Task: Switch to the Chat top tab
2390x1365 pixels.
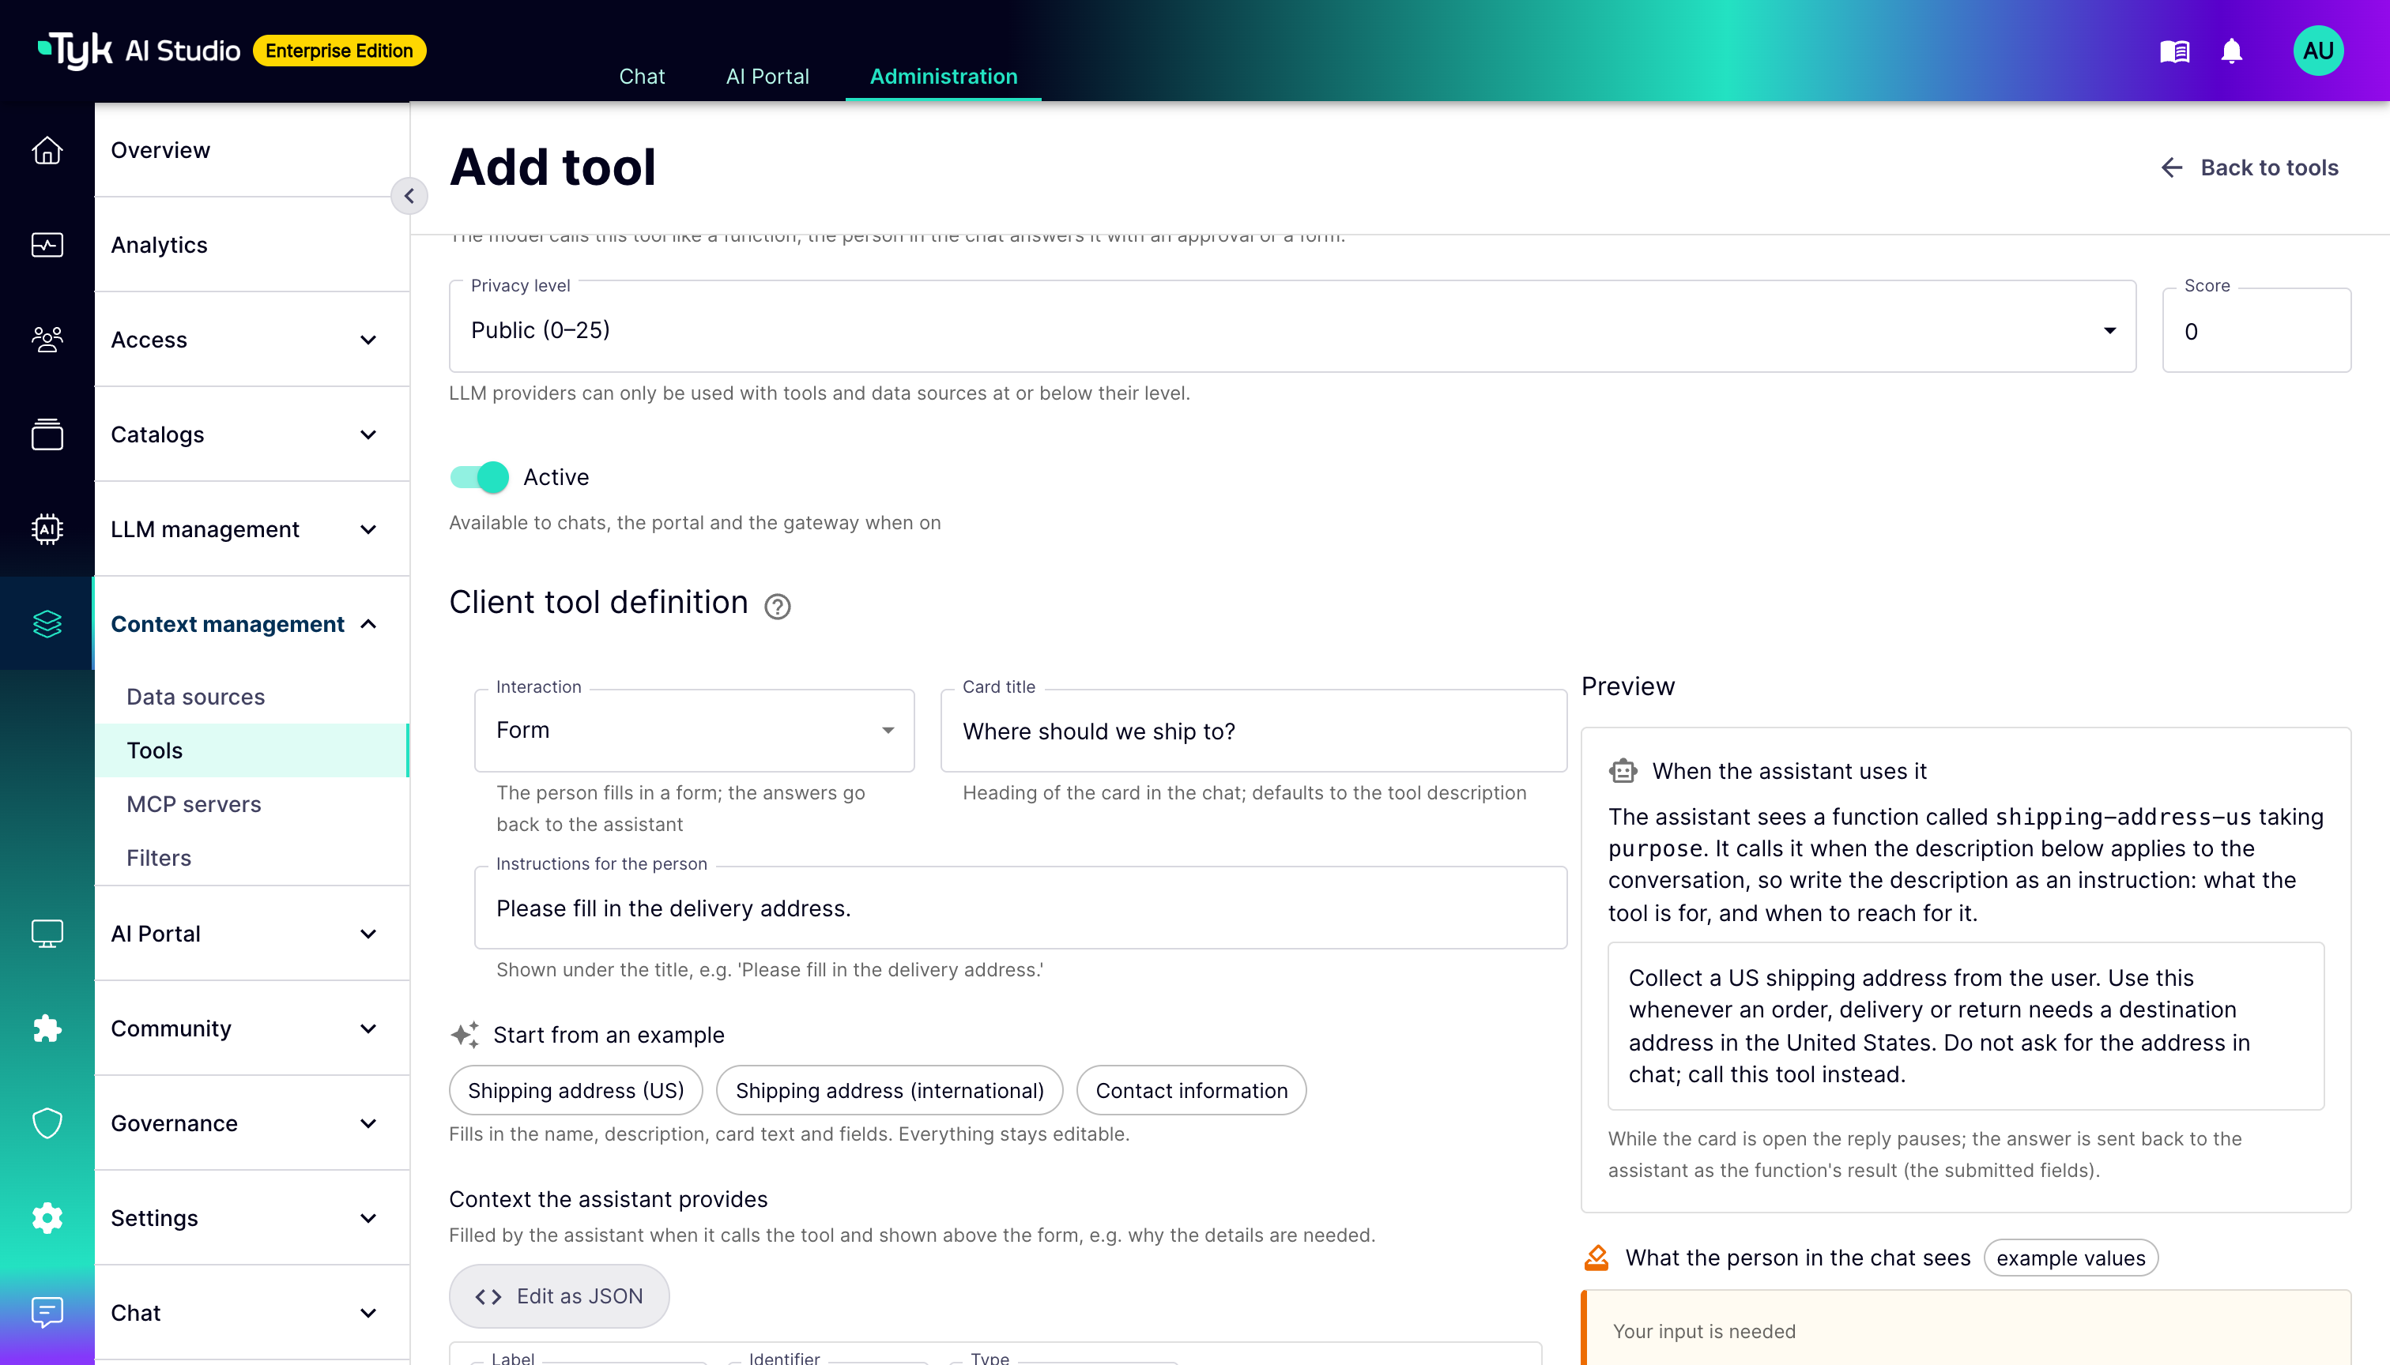Action: (642, 76)
